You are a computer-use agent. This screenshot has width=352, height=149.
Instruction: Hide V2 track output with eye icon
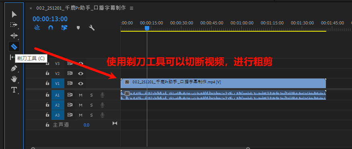tap(80, 73)
